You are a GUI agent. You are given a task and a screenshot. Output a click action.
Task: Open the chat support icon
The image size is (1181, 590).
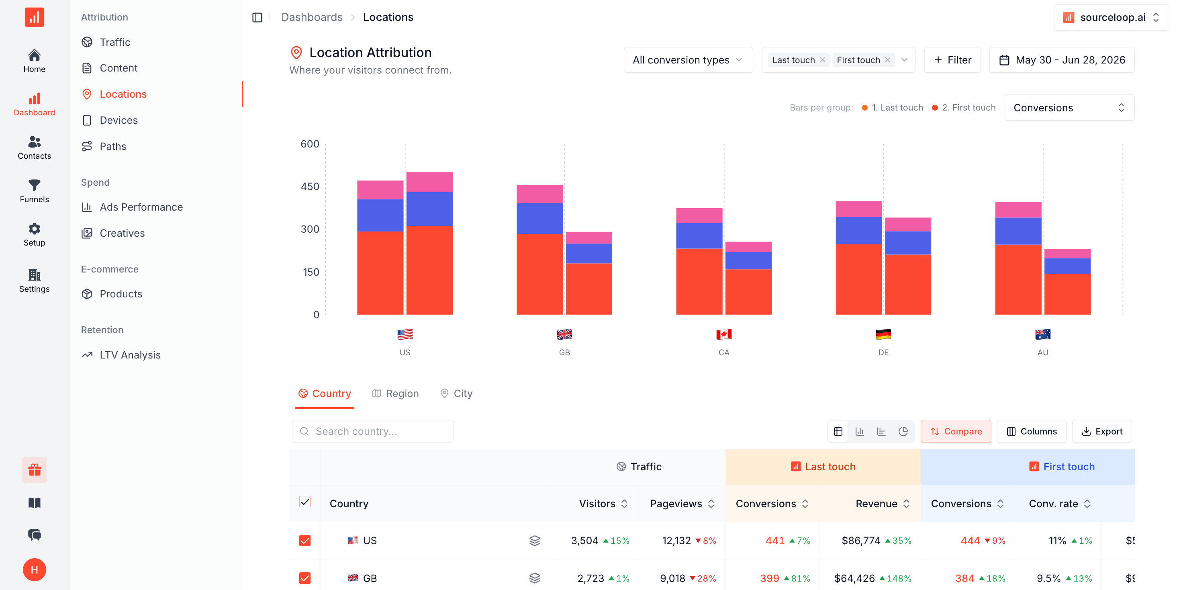pos(35,535)
